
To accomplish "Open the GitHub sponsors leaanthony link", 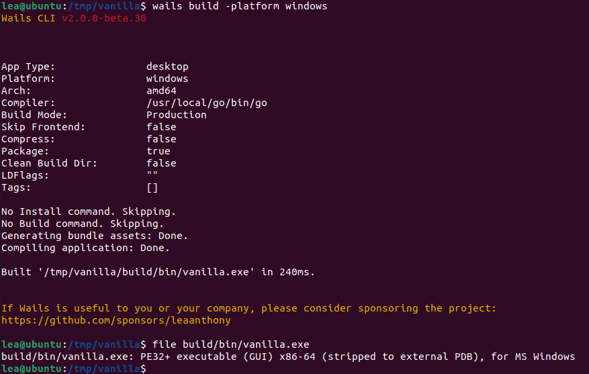I will coord(116,320).
